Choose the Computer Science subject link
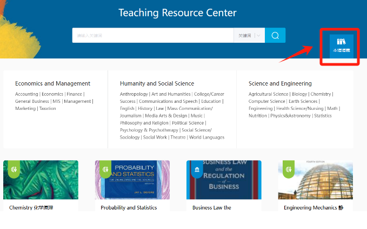Viewport: 367px width, 229px height. click(266, 101)
